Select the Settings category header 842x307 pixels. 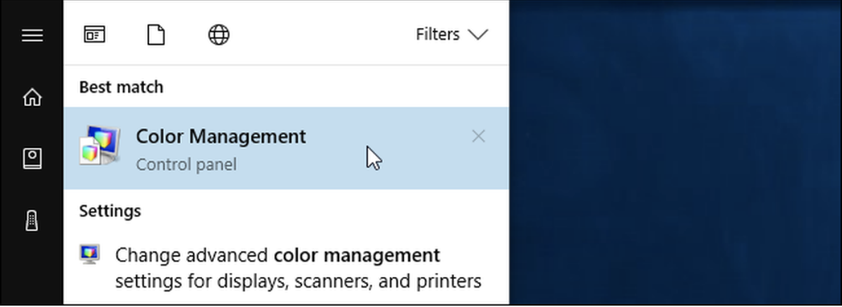tap(110, 211)
